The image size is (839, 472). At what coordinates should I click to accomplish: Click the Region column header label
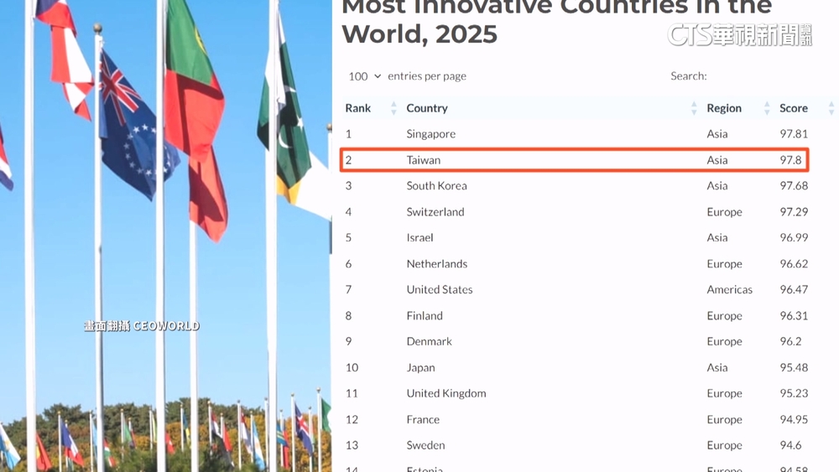click(x=724, y=108)
